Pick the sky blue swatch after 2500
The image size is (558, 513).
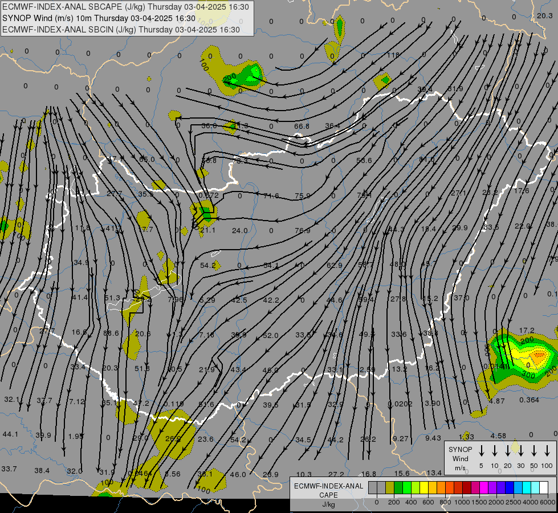coord(518,488)
